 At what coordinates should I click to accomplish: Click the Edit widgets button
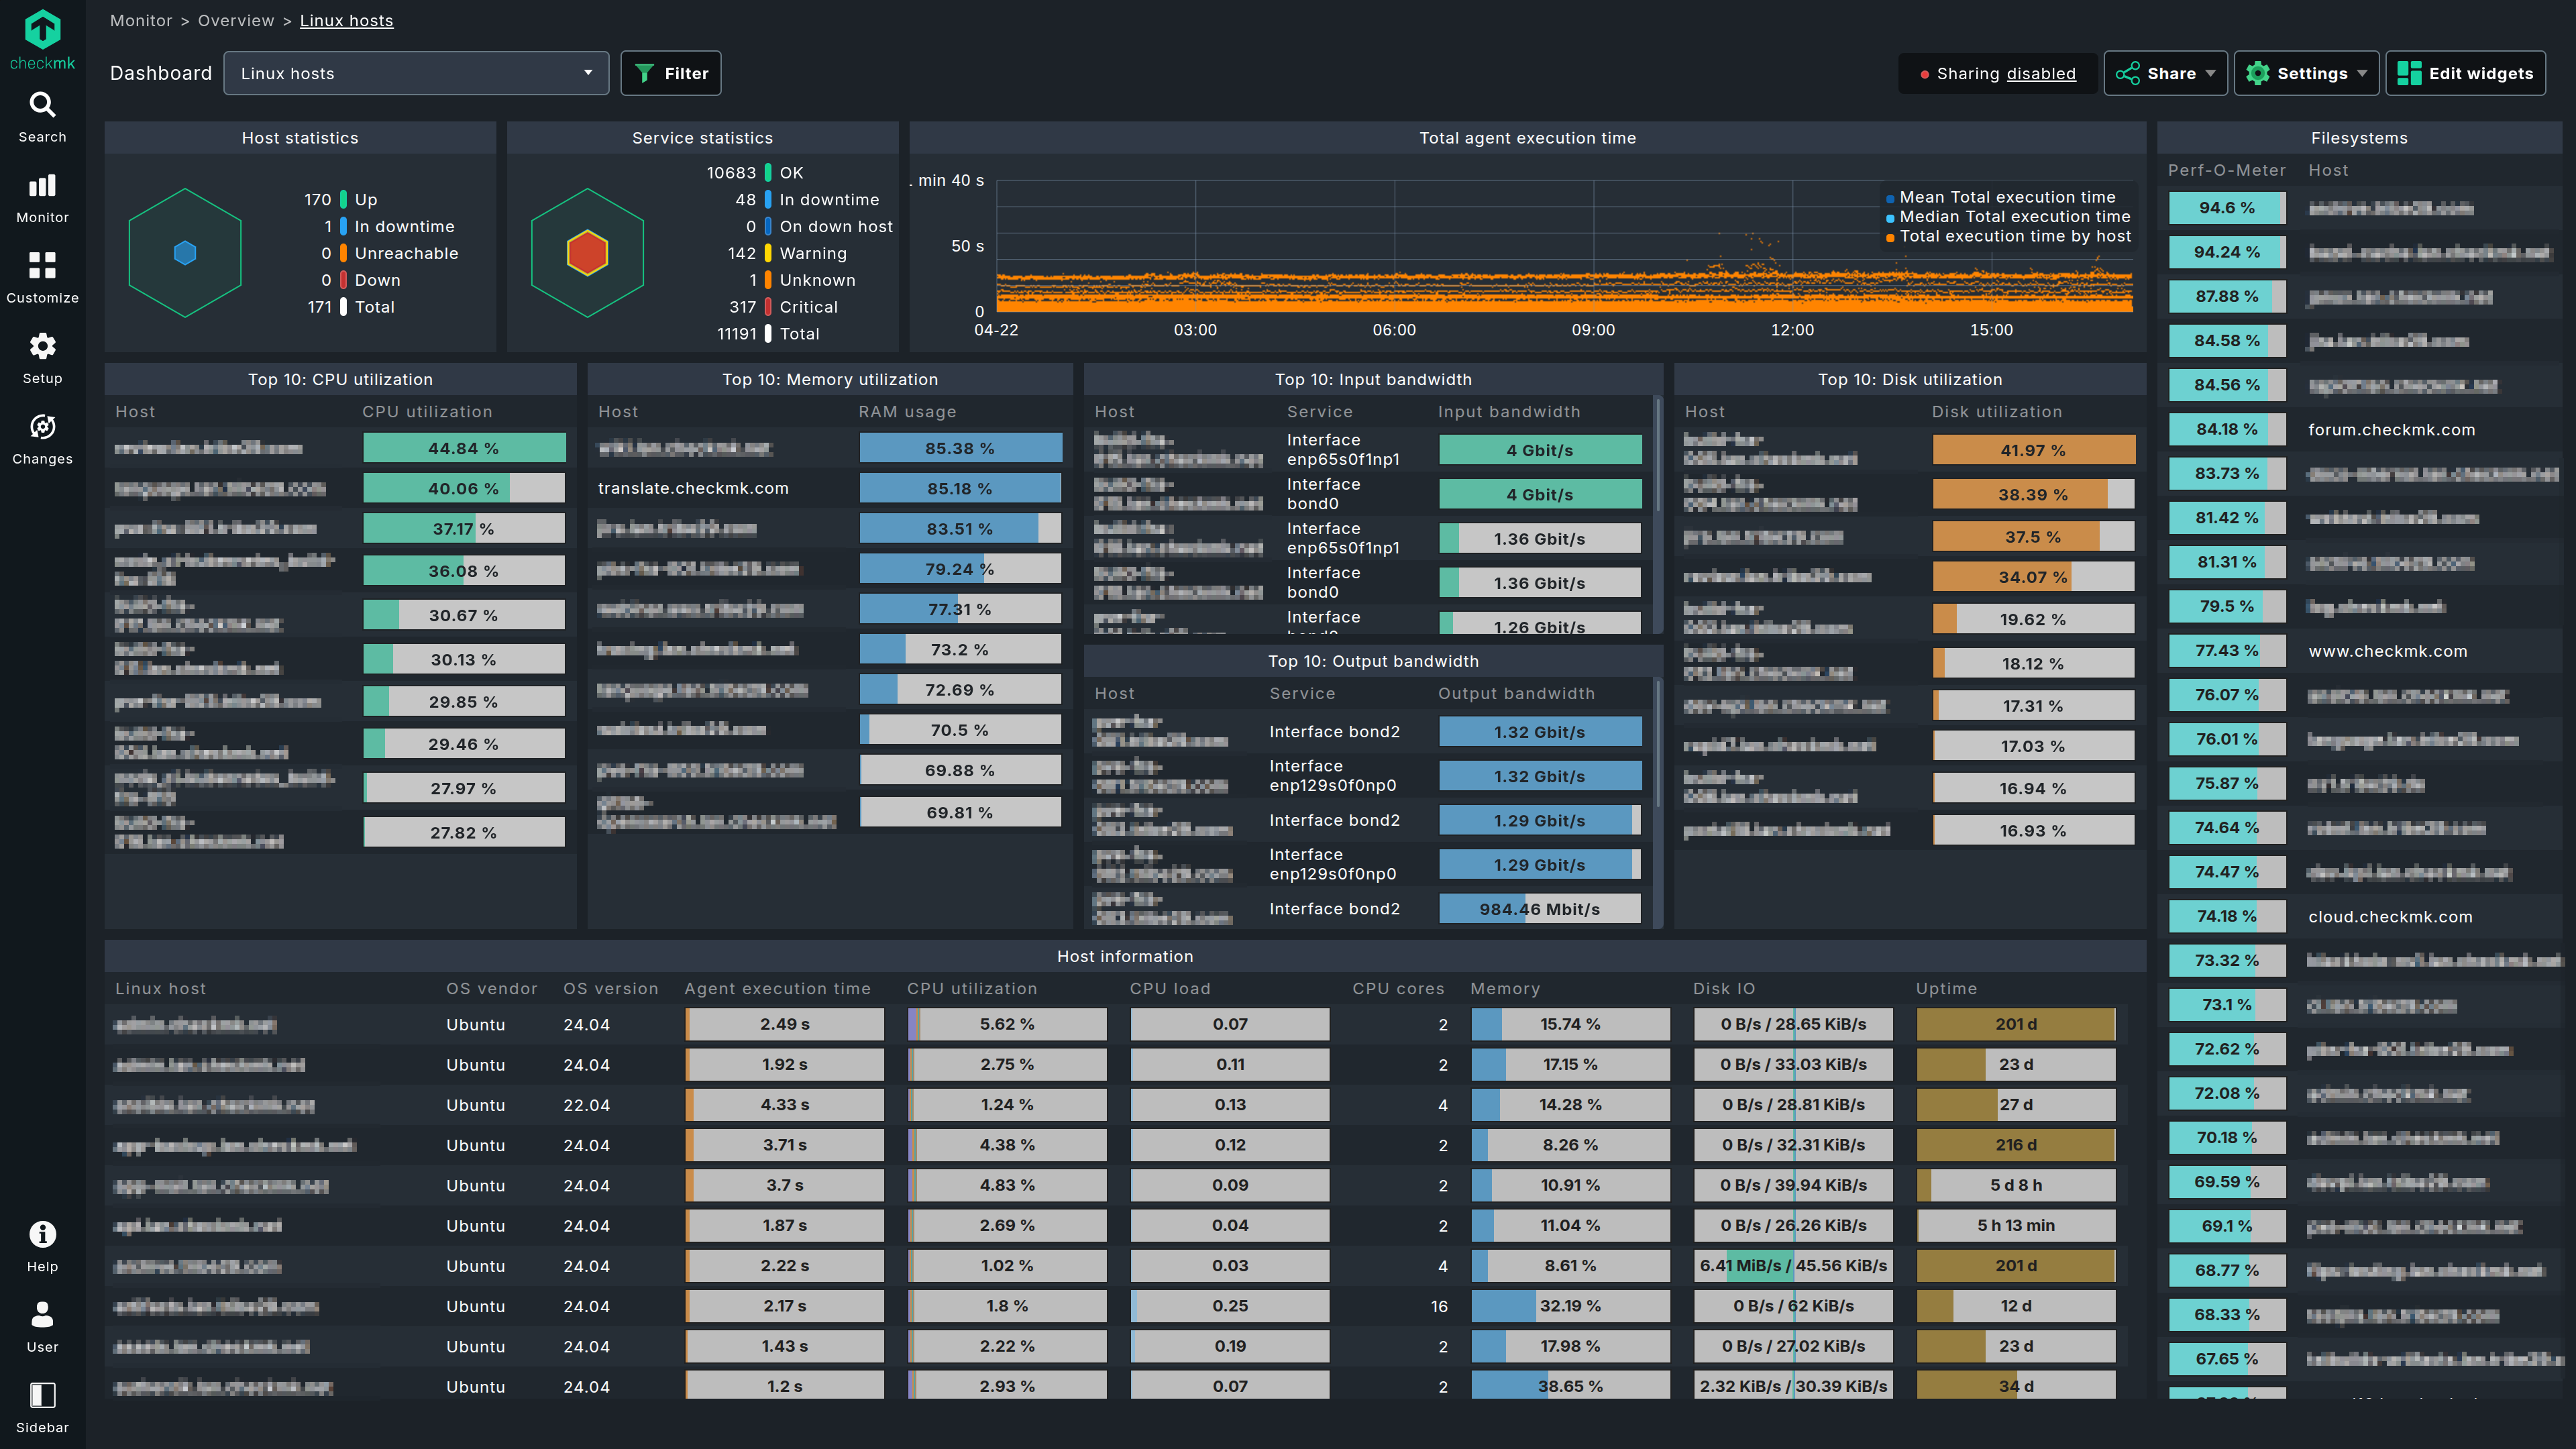tap(2465, 73)
